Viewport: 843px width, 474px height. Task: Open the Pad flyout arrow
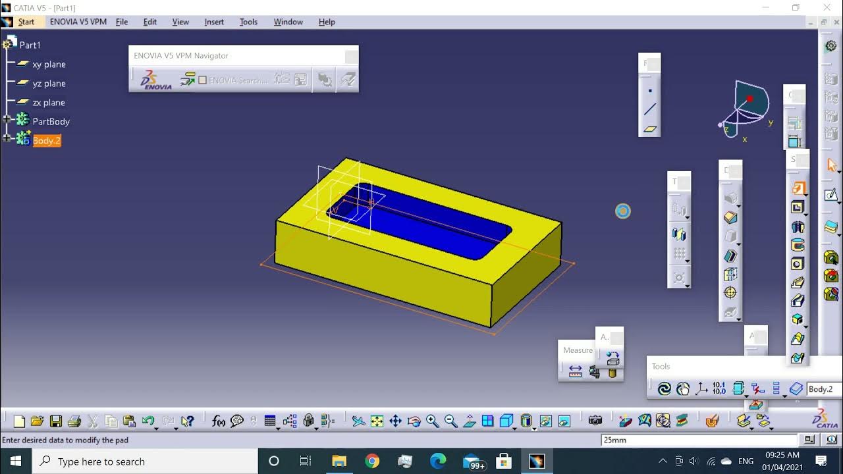pyautogui.click(x=805, y=196)
